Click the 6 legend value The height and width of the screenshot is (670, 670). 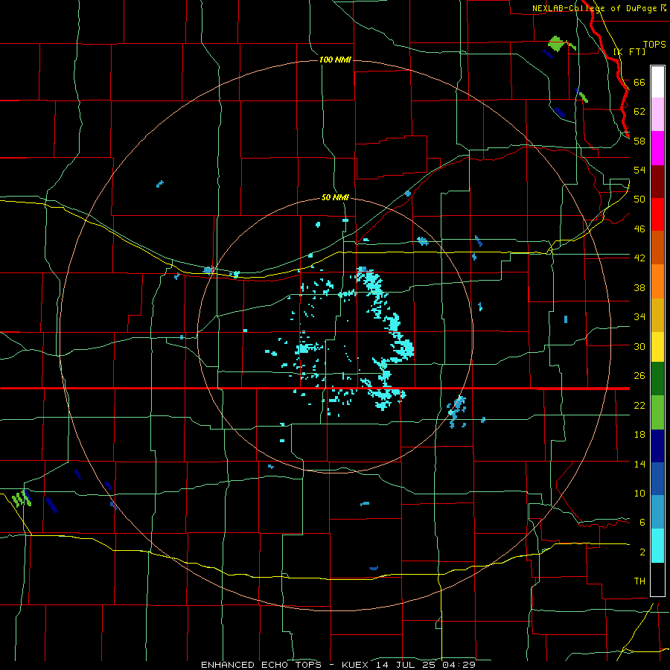click(642, 523)
